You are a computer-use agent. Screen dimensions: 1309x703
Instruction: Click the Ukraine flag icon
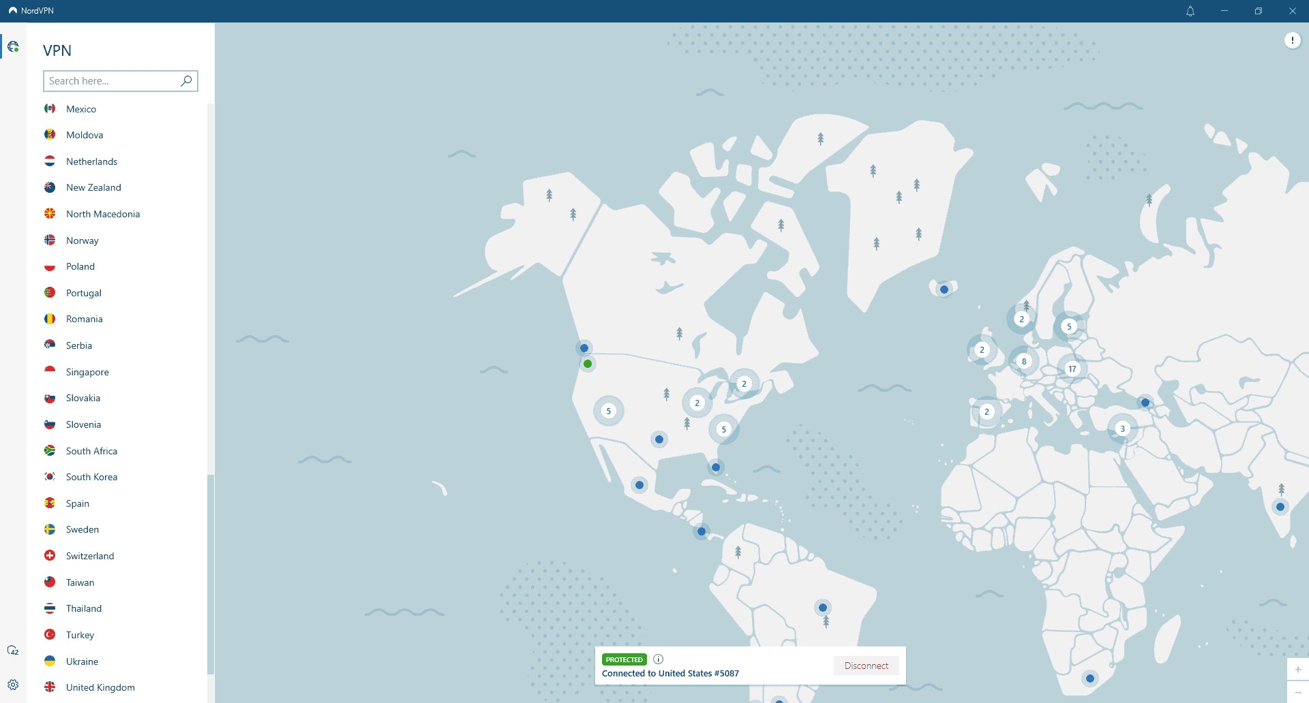tap(50, 661)
